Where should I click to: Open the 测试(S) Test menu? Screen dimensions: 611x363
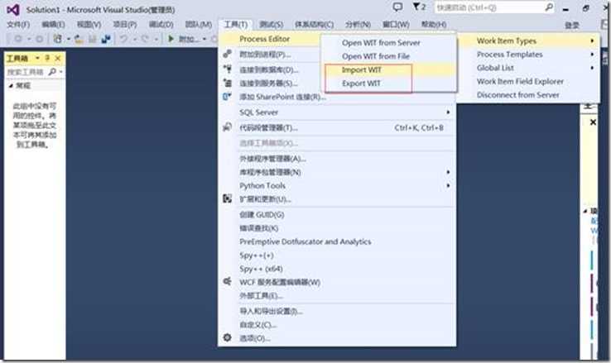(x=272, y=24)
